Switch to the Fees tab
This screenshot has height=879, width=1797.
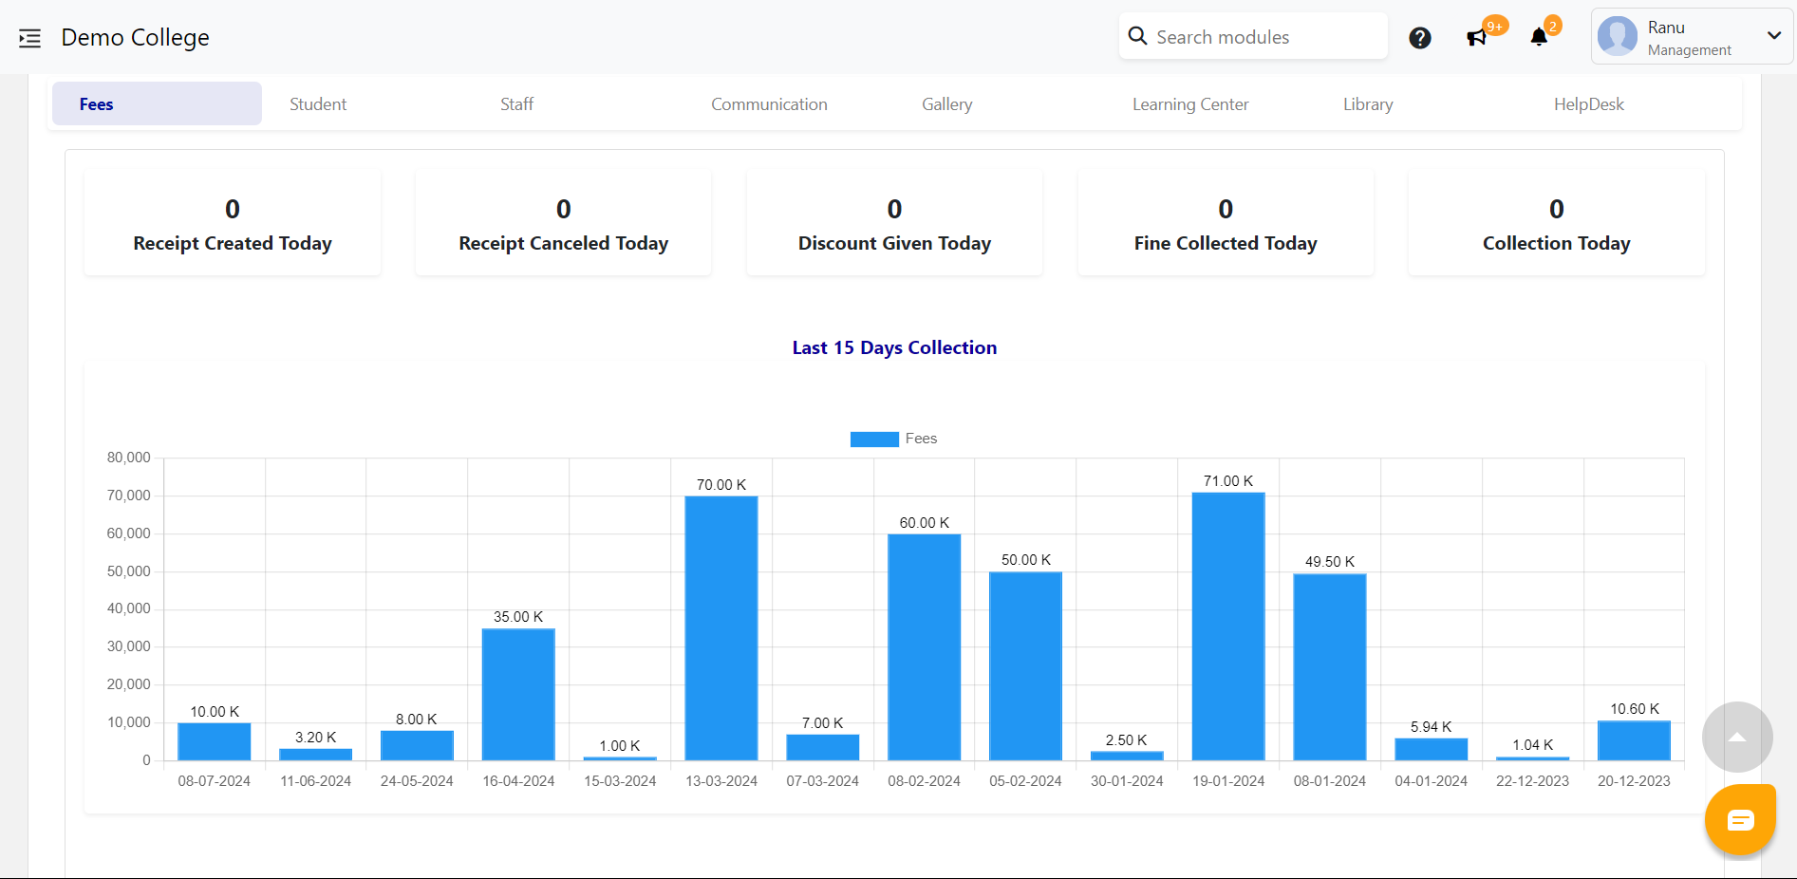tap(157, 103)
